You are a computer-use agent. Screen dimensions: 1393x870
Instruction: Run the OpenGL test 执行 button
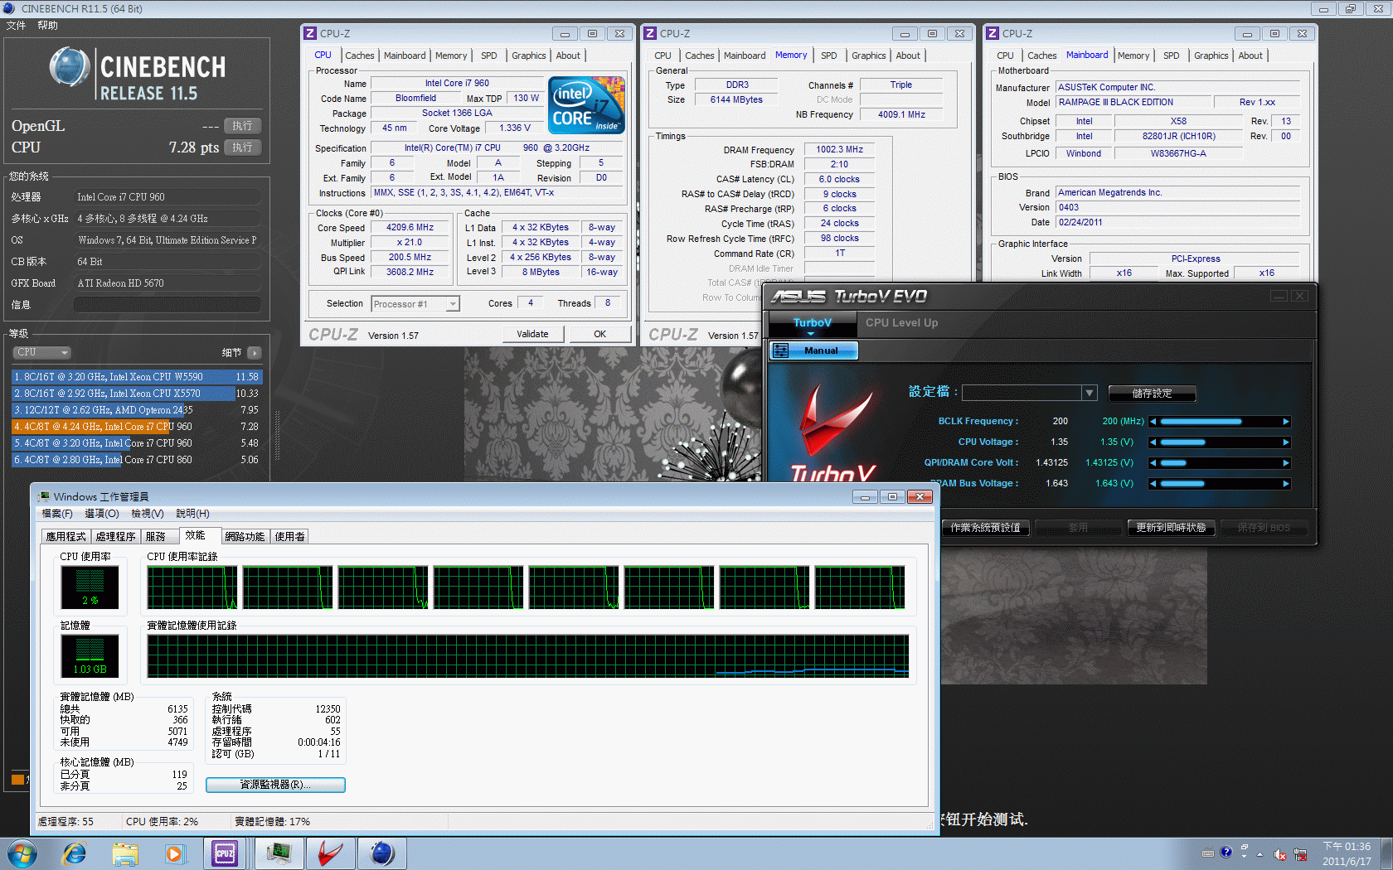coord(242,126)
